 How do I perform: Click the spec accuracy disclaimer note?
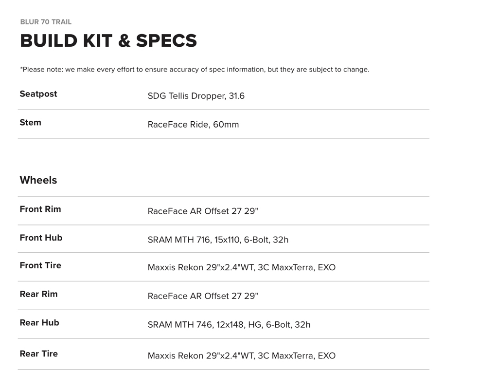195,70
